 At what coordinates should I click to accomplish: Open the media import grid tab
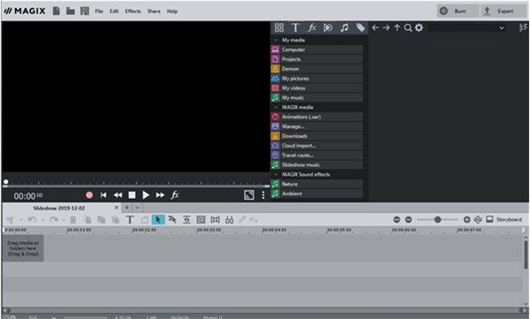(x=279, y=27)
